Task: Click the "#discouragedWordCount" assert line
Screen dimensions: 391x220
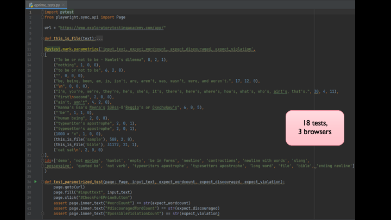Action: (137, 208)
